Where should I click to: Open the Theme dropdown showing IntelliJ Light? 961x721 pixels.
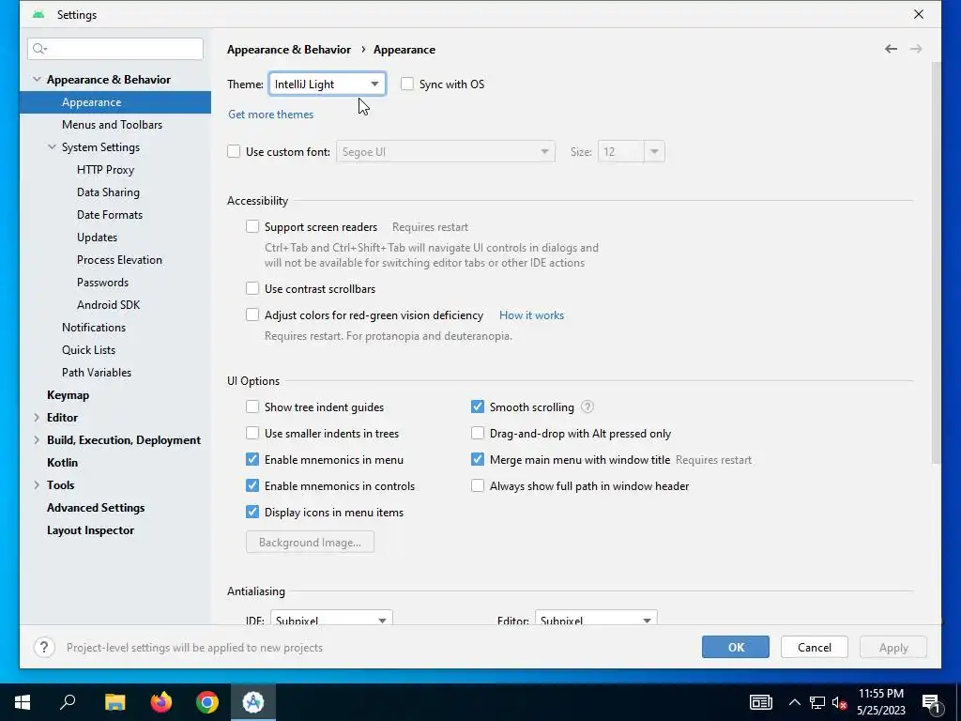point(328,84)
